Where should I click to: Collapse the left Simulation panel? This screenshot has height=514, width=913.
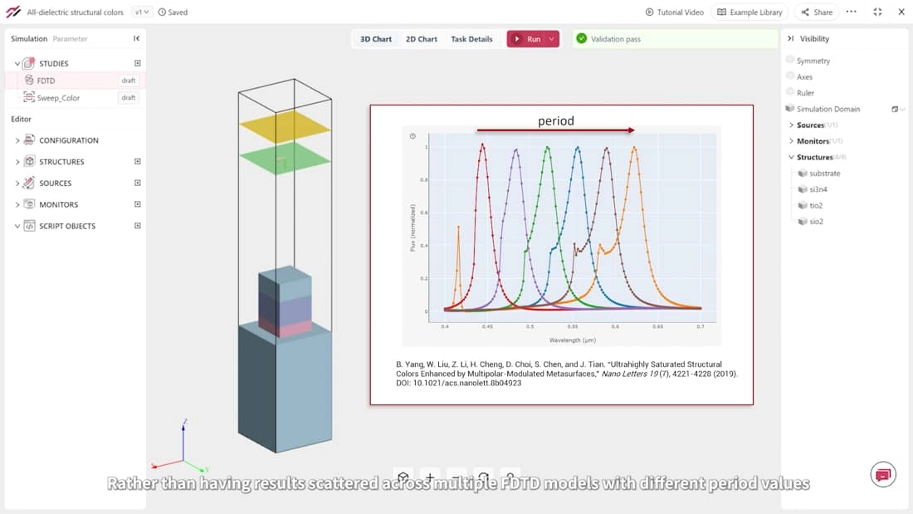[136, 39]
